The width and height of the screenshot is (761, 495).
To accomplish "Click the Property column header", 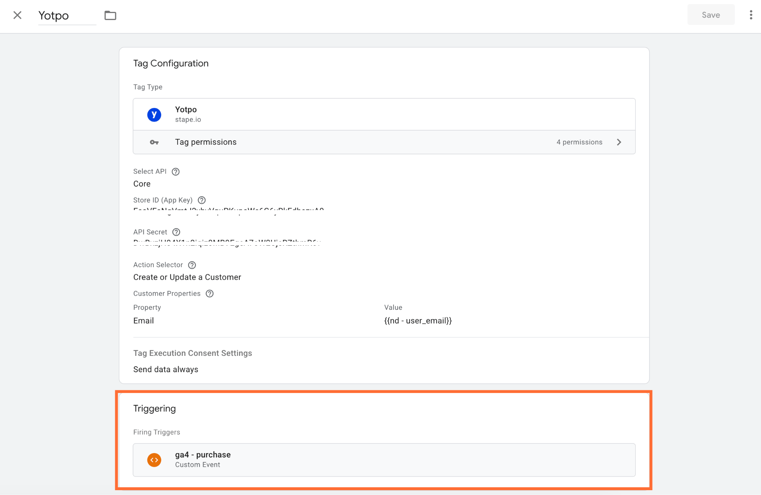I will tap(147, 307).
